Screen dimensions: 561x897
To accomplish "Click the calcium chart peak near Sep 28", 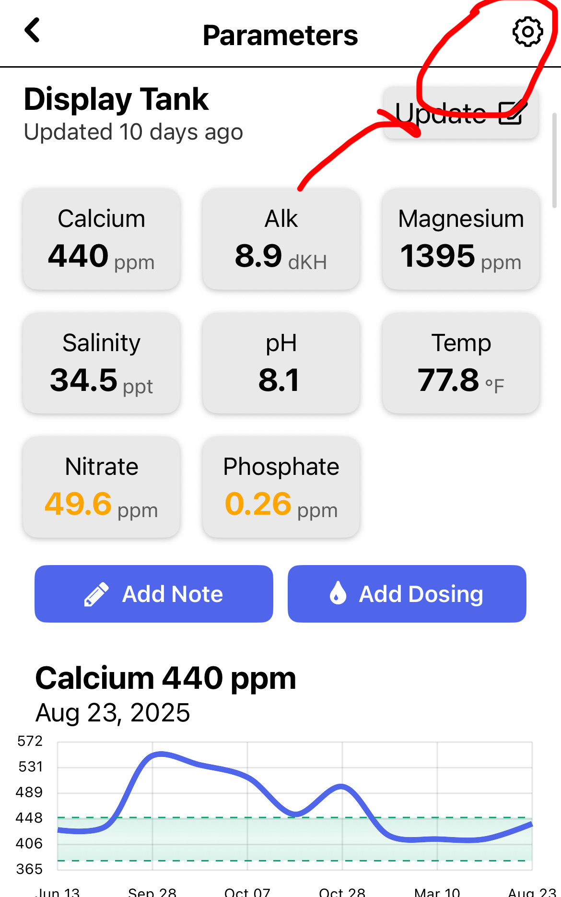I will point(161,755).
